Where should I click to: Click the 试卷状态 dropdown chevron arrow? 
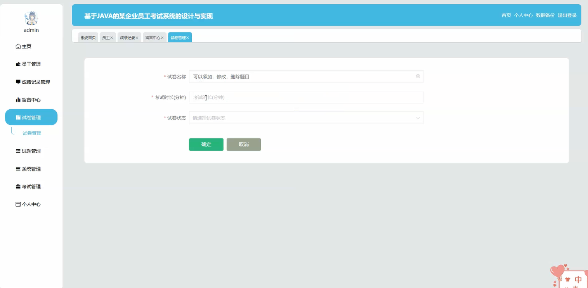coord(418,117)
